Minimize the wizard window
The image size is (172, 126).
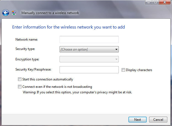pos(149,2)
